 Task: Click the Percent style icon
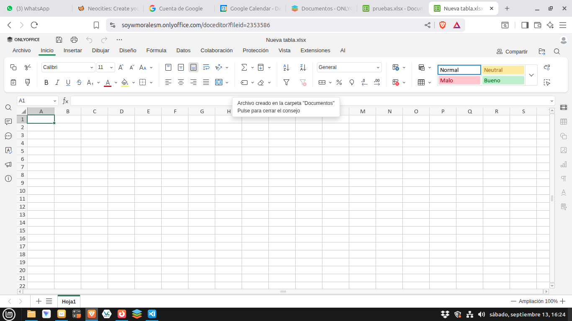[x=339, y=82]
